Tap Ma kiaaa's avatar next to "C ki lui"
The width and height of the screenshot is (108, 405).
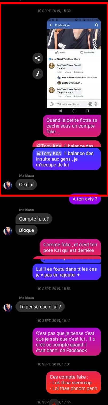point(8,185)
